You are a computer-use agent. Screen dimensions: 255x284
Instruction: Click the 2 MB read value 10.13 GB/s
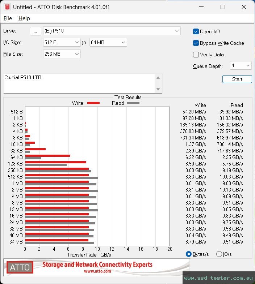[x=231, y=190]
